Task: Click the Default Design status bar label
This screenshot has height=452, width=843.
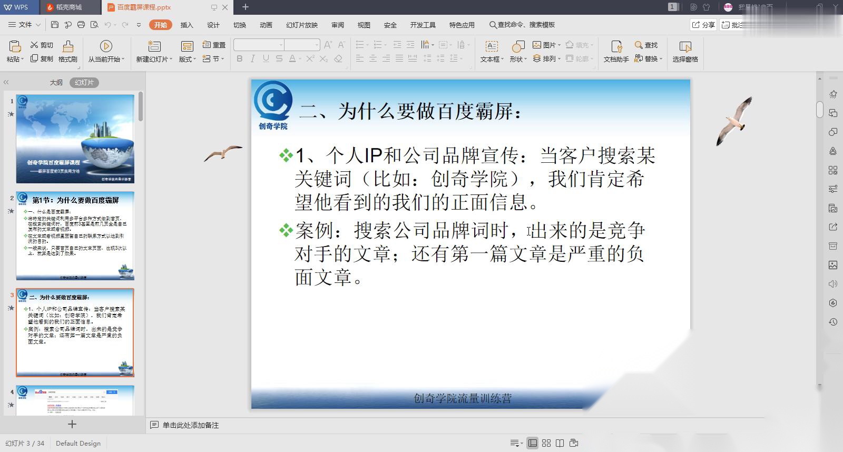Action: 78,443
